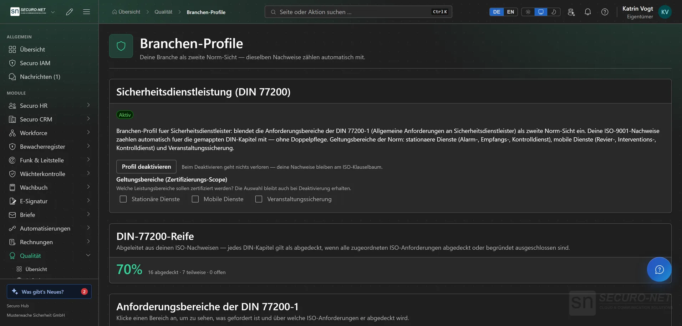Open Nachrichten (1)

coord(49,77)
